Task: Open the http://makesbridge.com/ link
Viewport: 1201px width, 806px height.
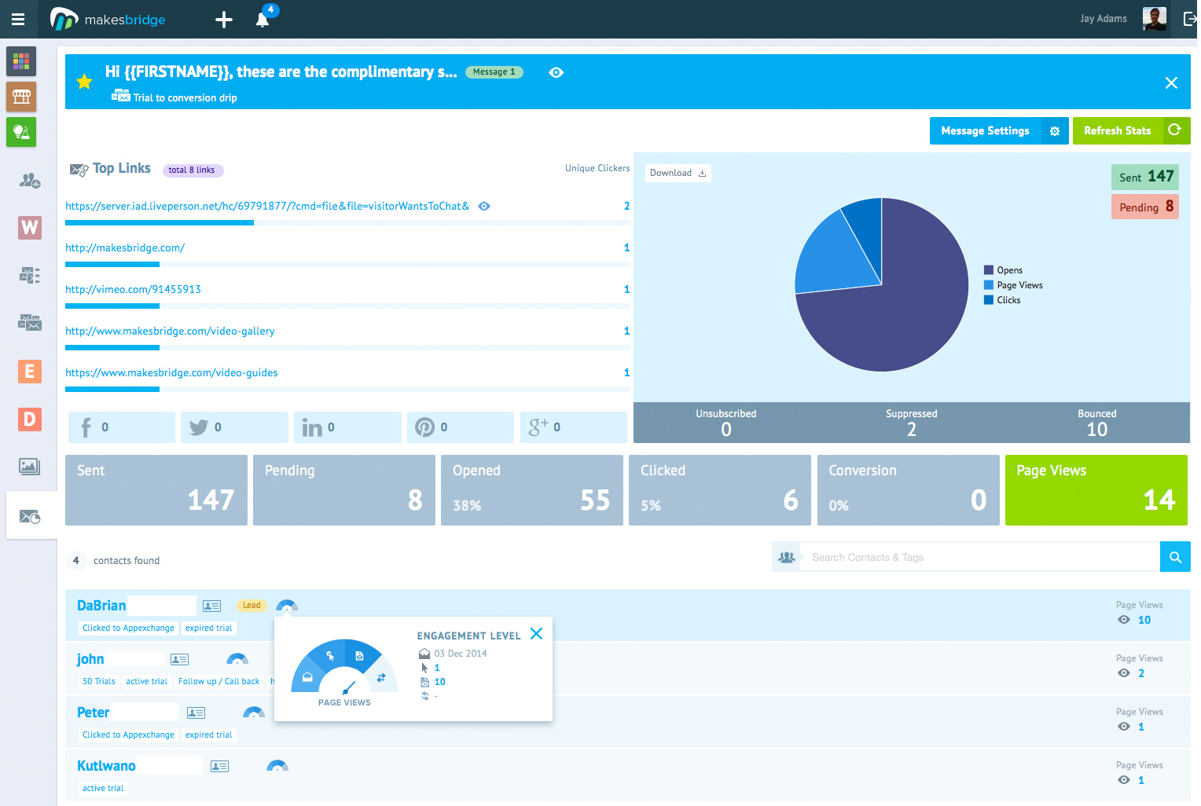Action: click(125, 248)
